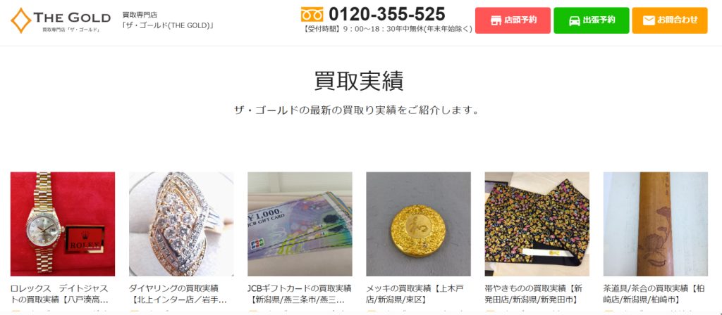Open the diamond ring thumbnail
The width and height of the screenshot is (722, 315).
point(181,224)
